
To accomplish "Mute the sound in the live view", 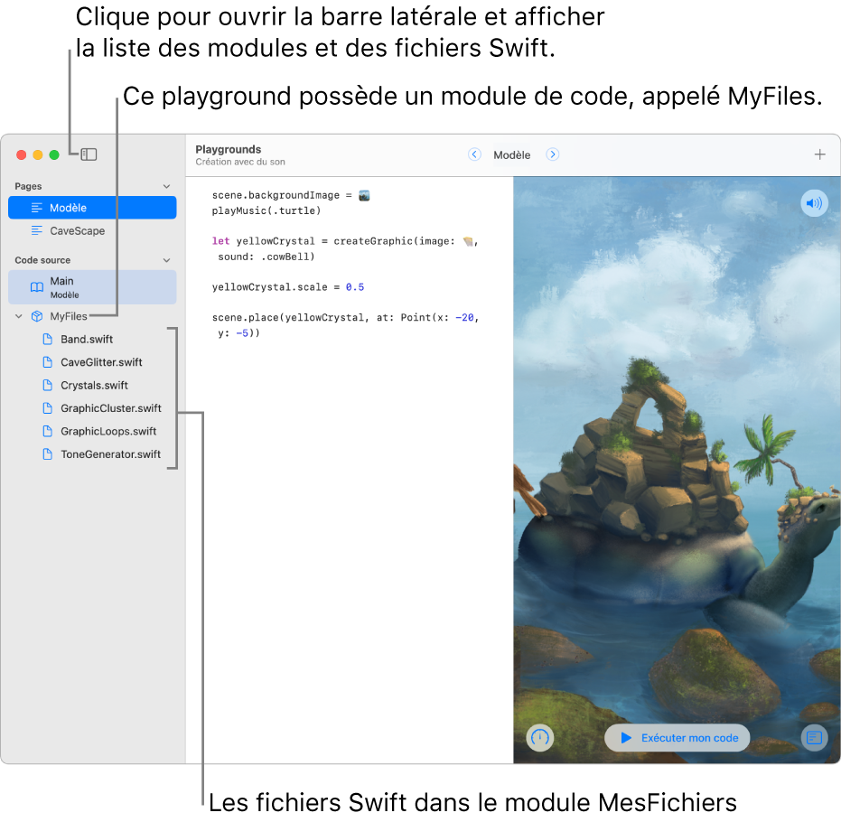I will coord(814,203).
